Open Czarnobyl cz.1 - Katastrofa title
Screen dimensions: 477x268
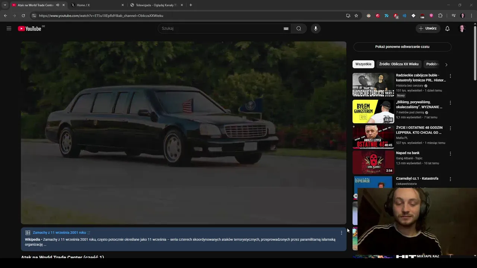[417, 179]
